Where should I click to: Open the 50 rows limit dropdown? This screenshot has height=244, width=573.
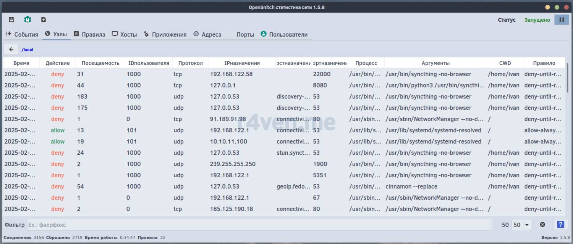point(522,225)
